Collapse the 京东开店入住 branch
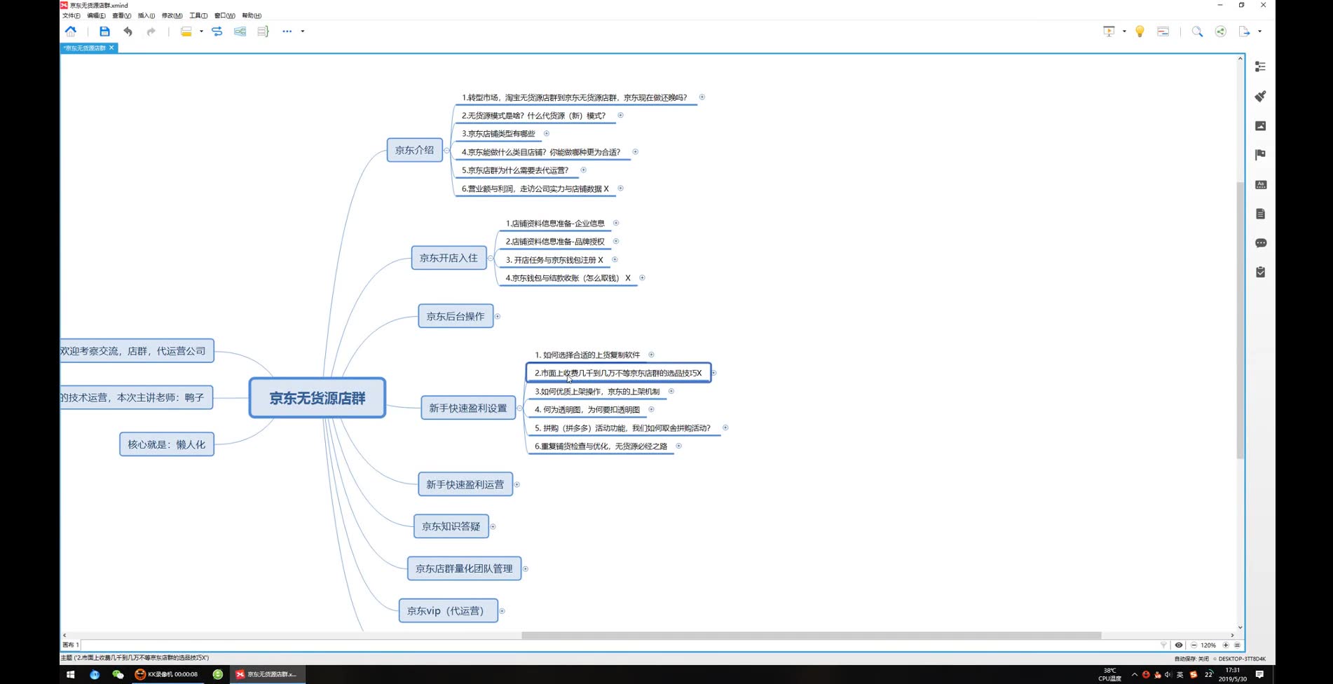This screenshot has width=1333, height=684. 491,258
